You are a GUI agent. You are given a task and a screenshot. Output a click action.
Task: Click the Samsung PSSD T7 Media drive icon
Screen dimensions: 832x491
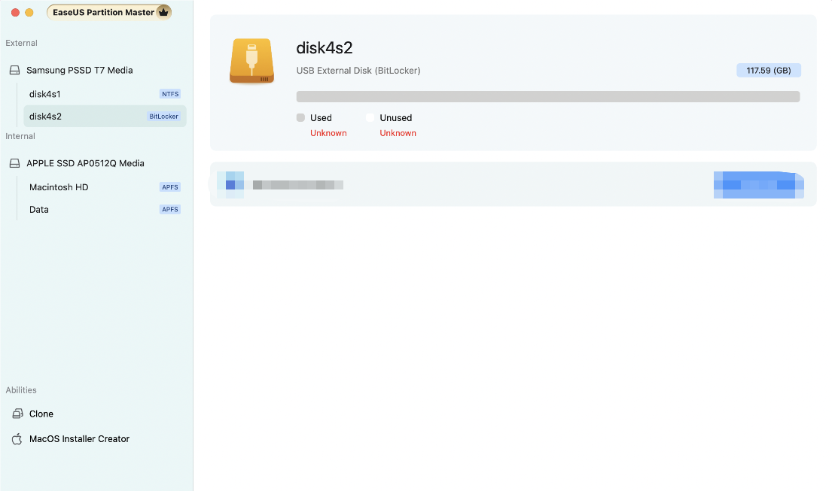[x=15, y=70]
